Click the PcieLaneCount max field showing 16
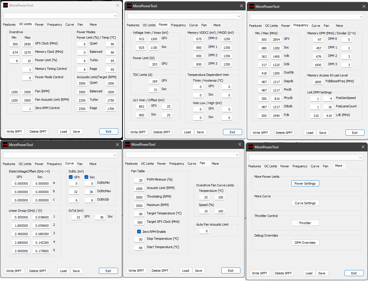 click(x=329, y=107)
